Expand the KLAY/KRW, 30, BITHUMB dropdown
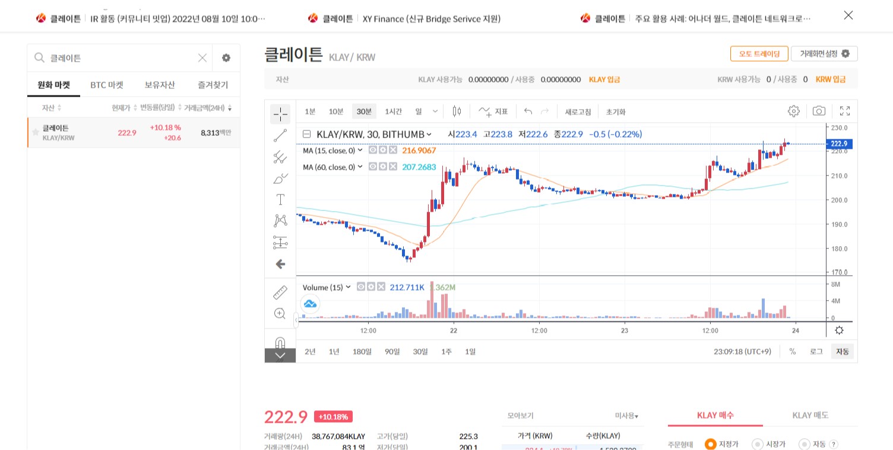This screenshot has height=450, width=893. point(429,135)
